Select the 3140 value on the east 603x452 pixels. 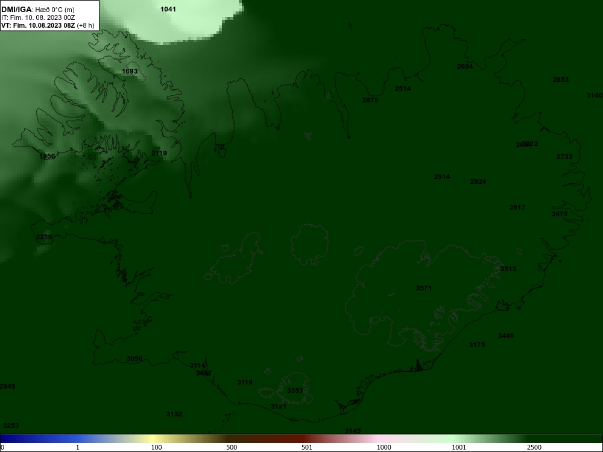click(x=595, y=95)
